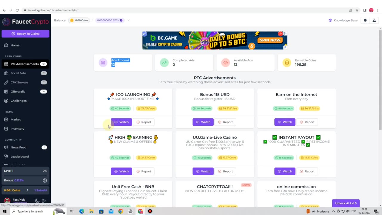Image resolution: width=382 pixels, height=215 pixels.
Task: Open News Feed in sidebar
Action: [x=25, y=147]
